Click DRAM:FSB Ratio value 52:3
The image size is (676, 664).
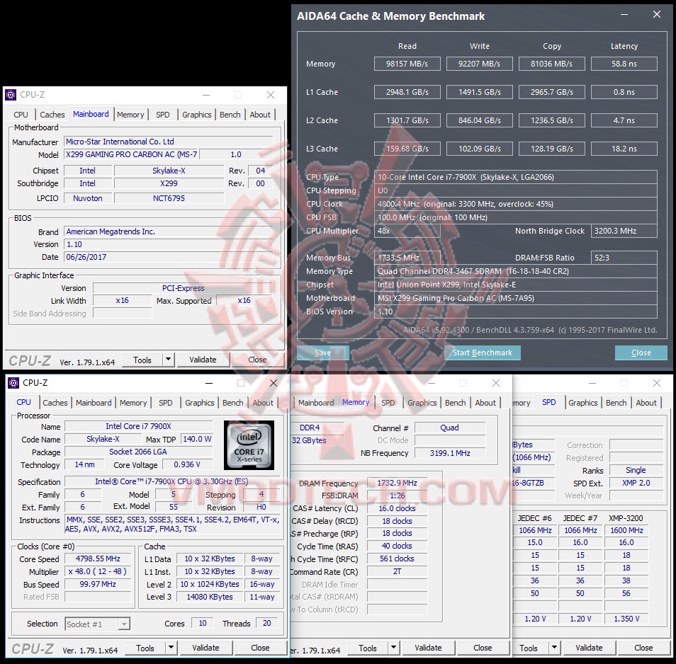coord(624,258)
